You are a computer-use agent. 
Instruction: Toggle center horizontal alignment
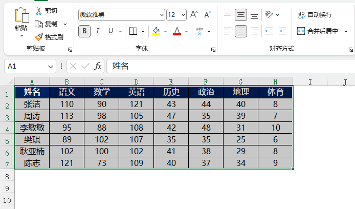point(240,31)
